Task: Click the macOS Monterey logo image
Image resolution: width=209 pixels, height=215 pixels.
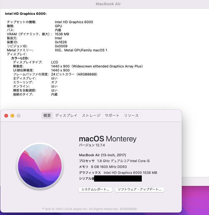Action: coord(39,165)
